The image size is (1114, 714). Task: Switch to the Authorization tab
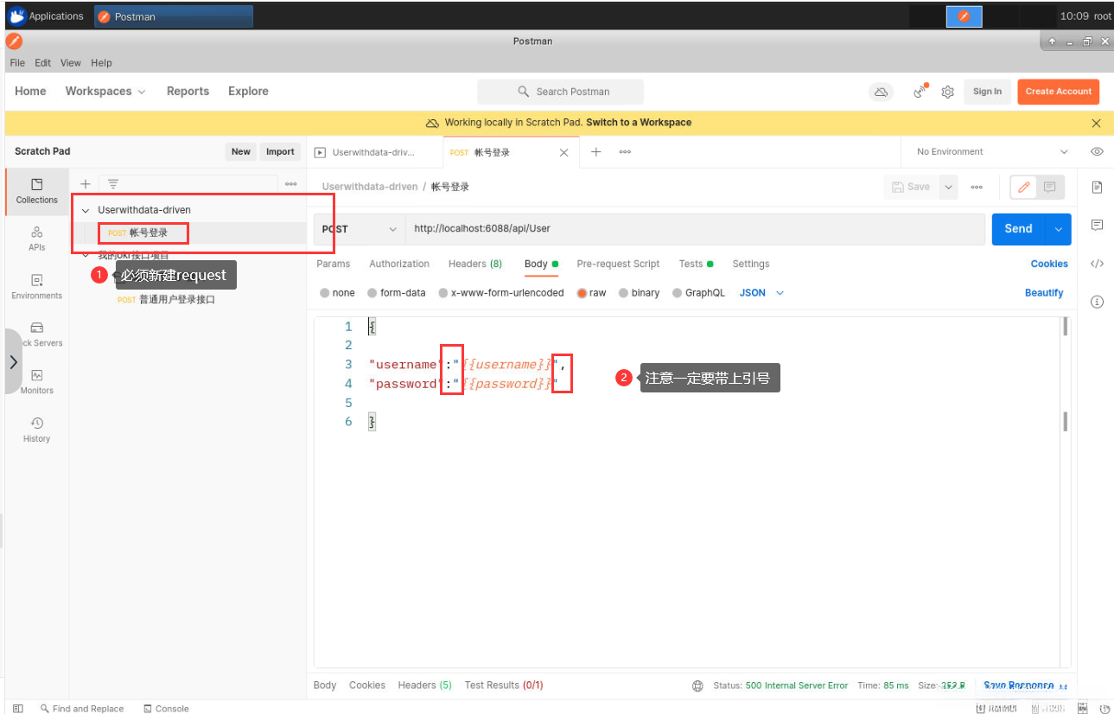click(x=399, y=264)
